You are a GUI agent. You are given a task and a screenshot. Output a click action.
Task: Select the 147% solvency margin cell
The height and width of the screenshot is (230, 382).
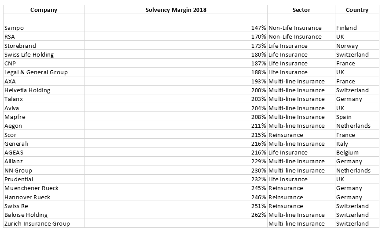(176, 28)
